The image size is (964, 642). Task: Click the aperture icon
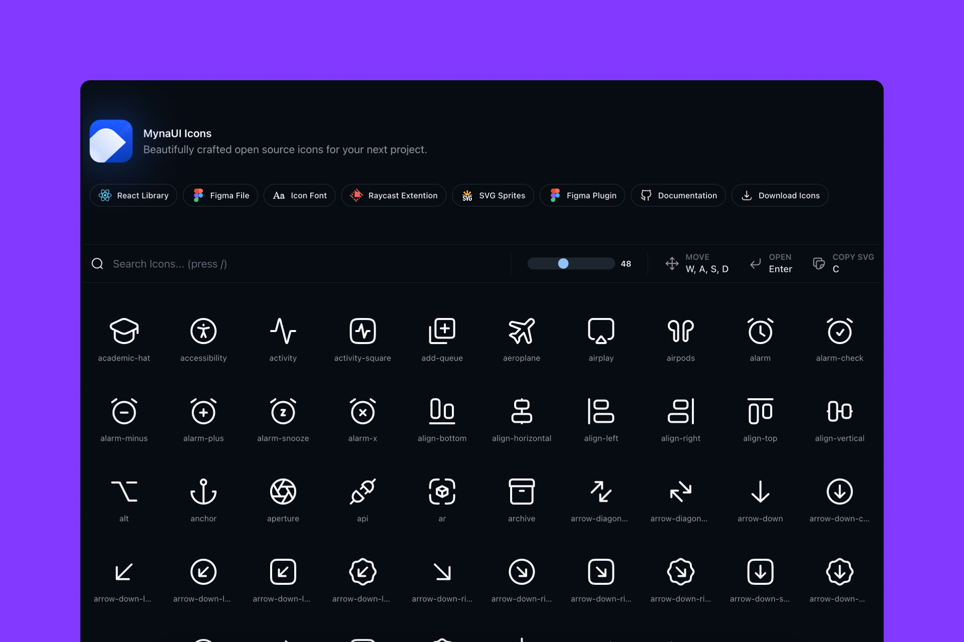click(283, 492)
